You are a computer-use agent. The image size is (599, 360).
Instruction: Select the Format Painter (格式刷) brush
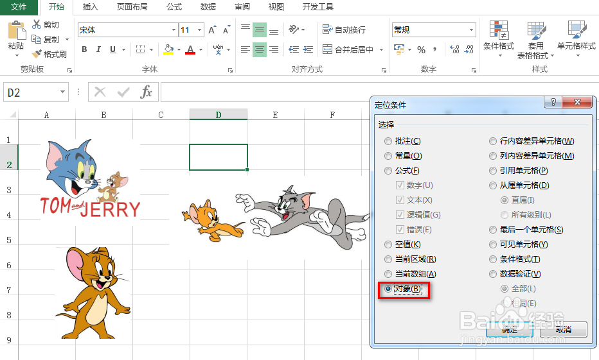pyautogui.click(x=37, y=54)
